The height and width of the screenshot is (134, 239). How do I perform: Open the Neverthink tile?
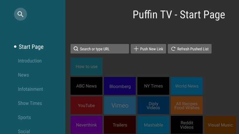click(x=86, y=125)
